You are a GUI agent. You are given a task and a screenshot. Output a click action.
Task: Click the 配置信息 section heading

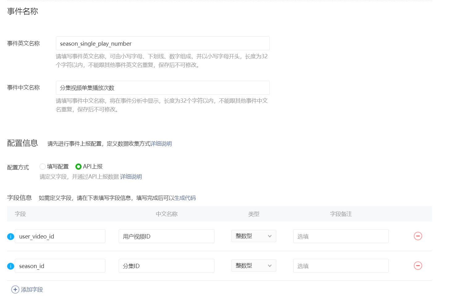point(23,143)
